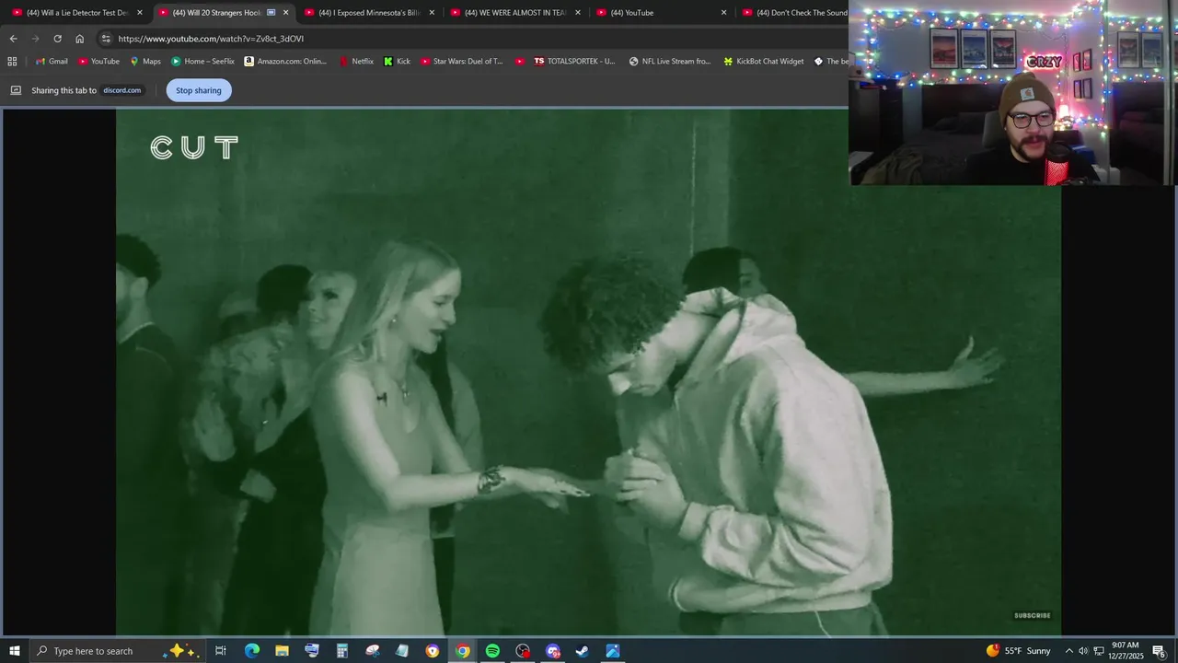Image resolution: width=1178 pixels, height=663 pixels.
Task: Open 'NFL Live Stream fro...' bookmark
Action: 670,61
